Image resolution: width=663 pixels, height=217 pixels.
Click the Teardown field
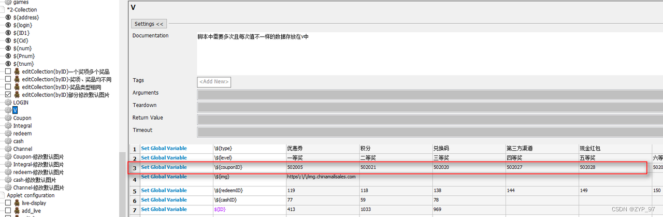(x=430, y=107)
